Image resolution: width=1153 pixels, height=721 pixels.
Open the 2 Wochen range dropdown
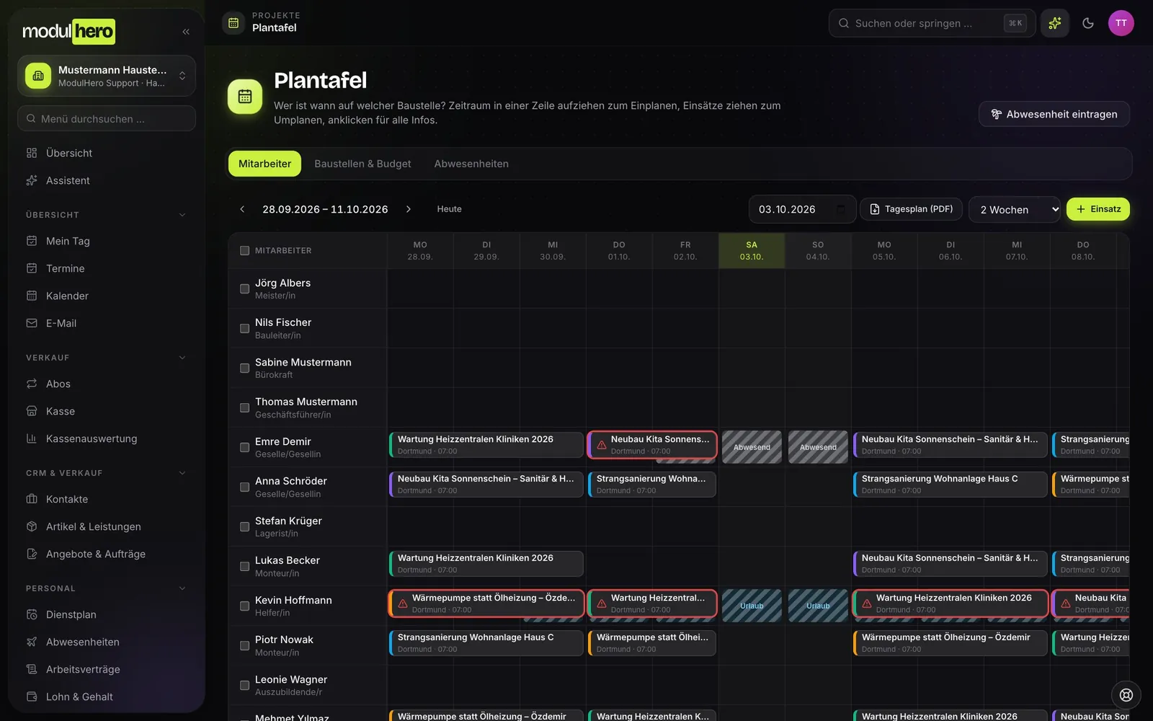tap(1015, 209)
